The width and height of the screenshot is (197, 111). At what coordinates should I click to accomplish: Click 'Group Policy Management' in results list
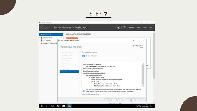pyautogui.click(x=91, y=71)
